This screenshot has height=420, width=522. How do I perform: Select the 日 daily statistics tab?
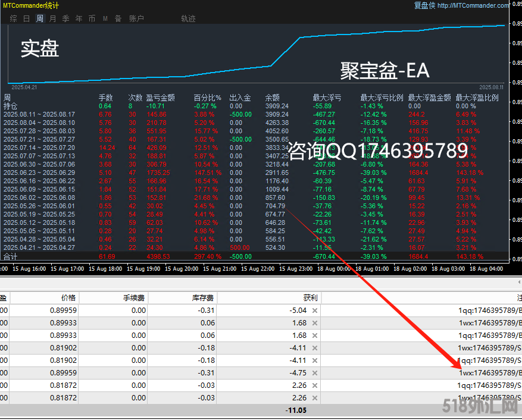point(26,18)
